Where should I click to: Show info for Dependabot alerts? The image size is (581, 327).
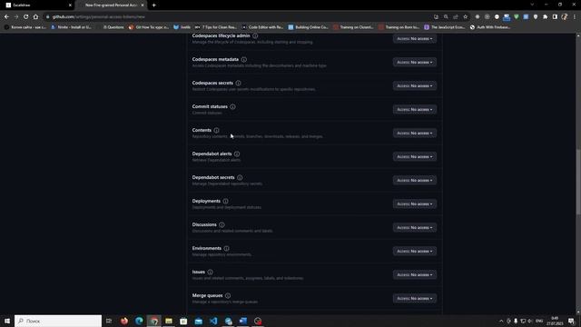[237, 154]
